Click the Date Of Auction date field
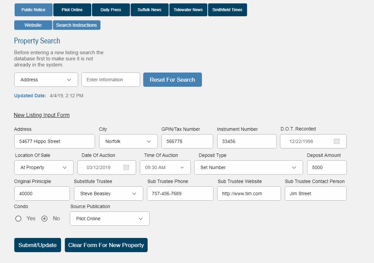Screen dimensions: 374x263 (107, 167)
